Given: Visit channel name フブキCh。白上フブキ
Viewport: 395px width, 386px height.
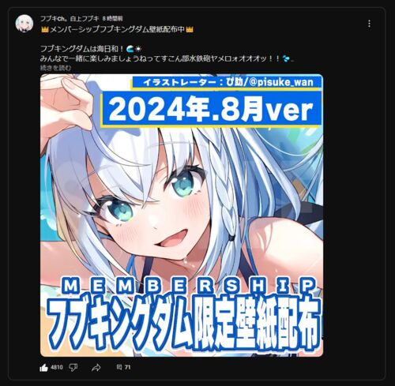Looking at the screenshot, I should tap(70, 18).
